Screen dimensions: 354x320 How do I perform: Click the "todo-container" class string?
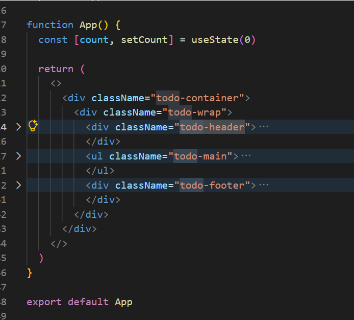(x=197, y=98)
